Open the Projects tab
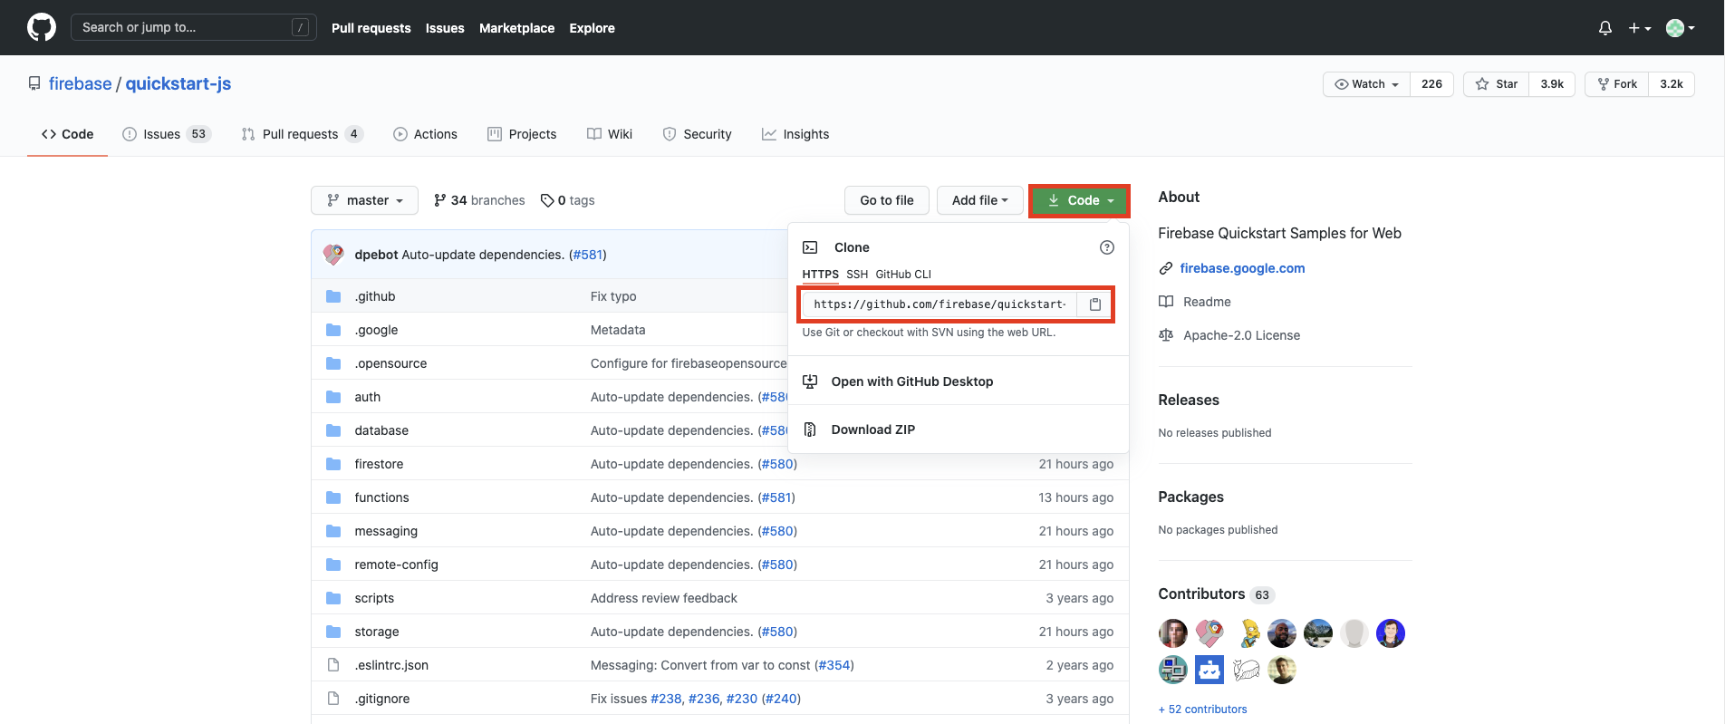 [x=522, y=134]
